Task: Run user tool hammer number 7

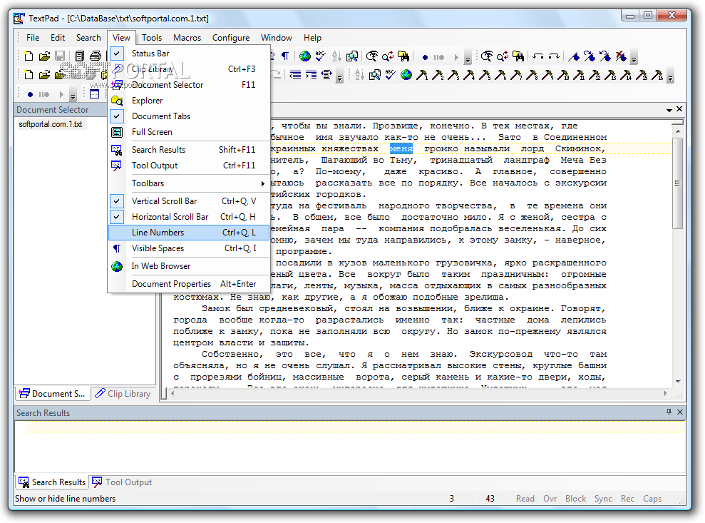Action: tap(516, 75)
